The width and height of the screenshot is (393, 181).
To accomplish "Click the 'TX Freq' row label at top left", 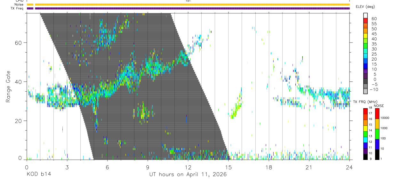I will (x=17, y=8).
